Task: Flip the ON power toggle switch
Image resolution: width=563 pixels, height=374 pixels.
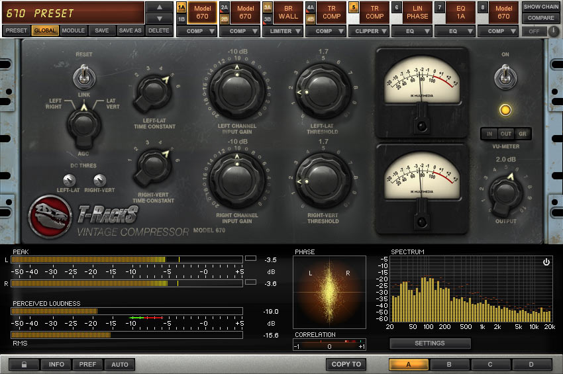Action: (x=505, y=77)
